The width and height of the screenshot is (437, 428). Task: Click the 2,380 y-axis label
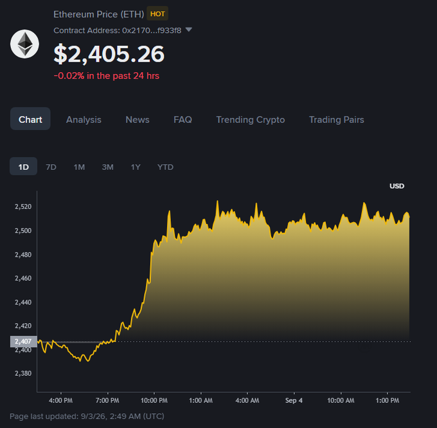(23, 373)
